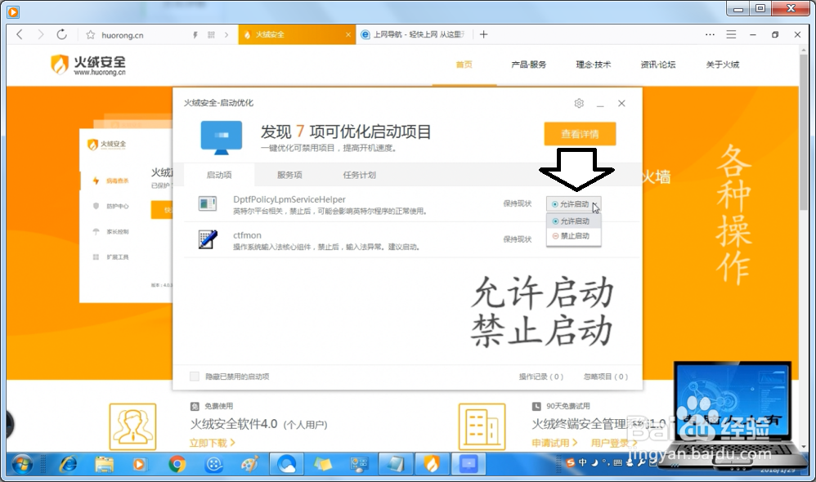The width and height of the screenshot is (816, 482).
Task: Reload the huorong.cn page
Action: pos(62,35)
